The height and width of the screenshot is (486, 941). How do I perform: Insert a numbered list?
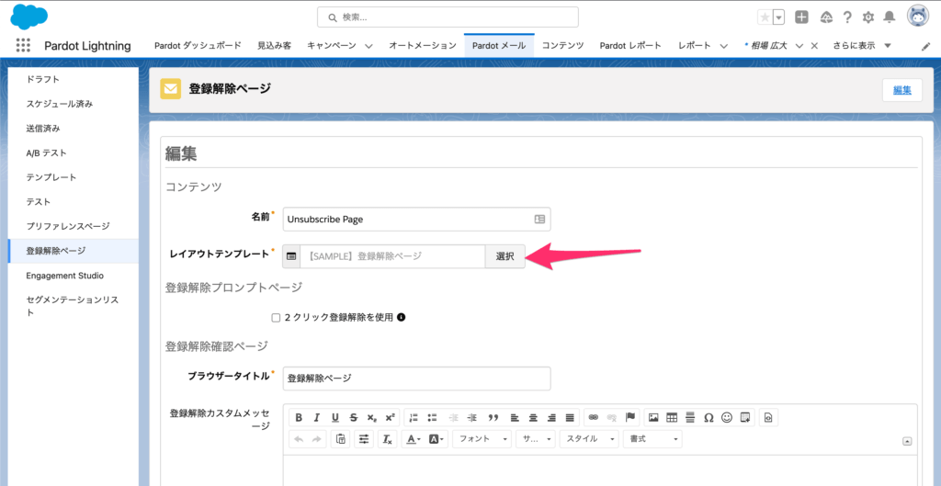[x=414, y=417]
